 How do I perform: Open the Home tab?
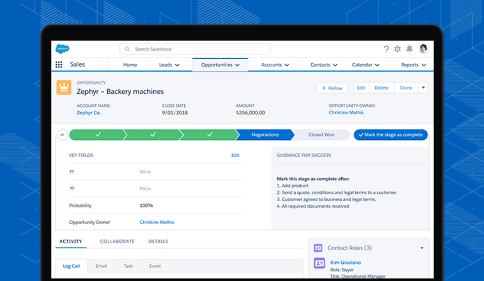click(x=130, y=65)
